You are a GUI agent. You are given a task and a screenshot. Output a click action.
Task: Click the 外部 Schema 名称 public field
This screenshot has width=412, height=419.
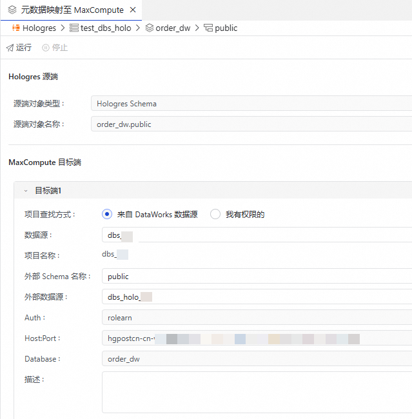(x=257, y=276)
